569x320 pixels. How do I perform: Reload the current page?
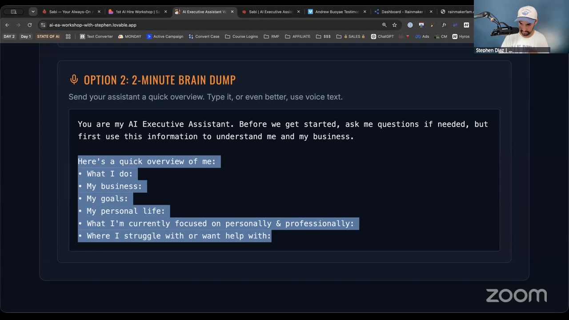tap(29, 25)
